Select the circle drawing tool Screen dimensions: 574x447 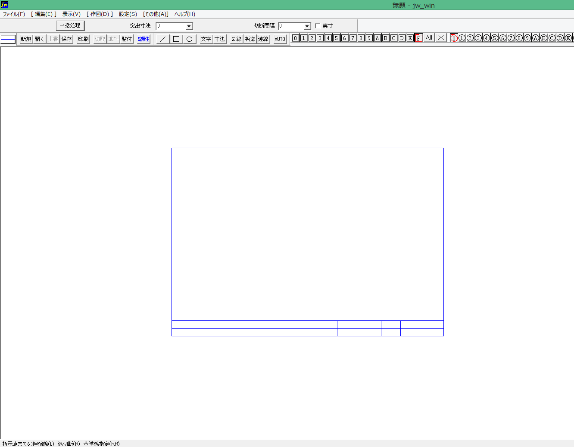[x=189, y=39]
